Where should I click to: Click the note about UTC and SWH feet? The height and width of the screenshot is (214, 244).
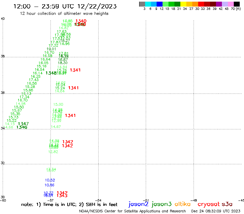[x=69, y=204]
